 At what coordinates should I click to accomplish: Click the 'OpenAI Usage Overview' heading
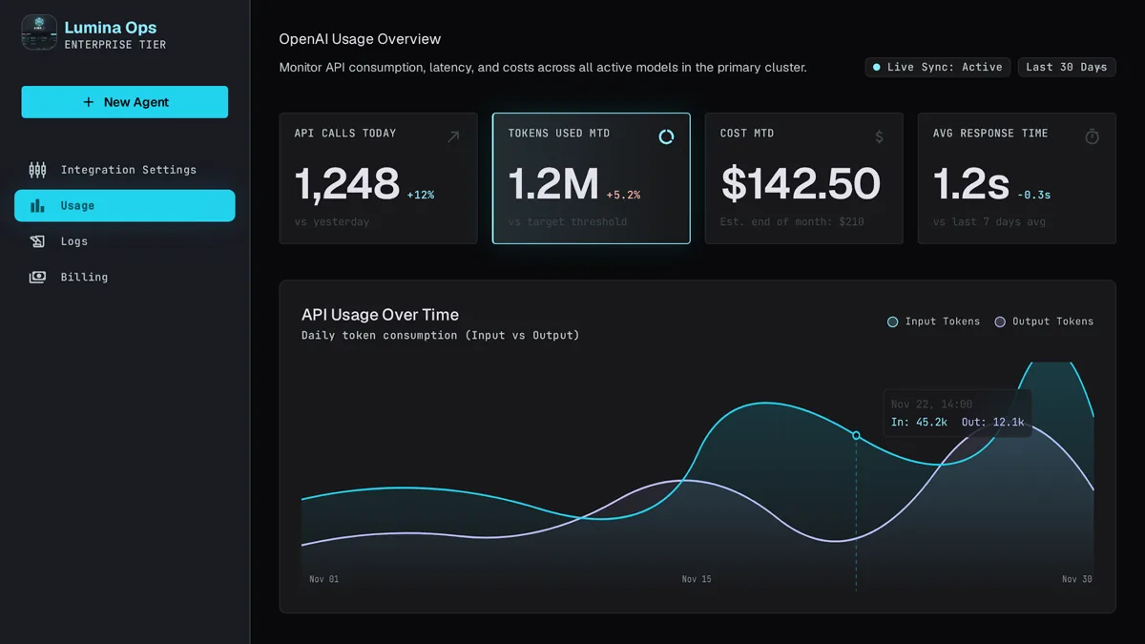[x=360, y=39]
